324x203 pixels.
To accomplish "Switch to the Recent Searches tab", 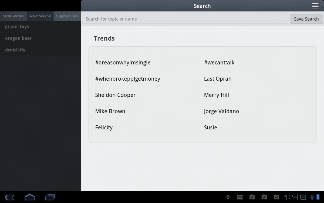I will (x=40, y=16).
